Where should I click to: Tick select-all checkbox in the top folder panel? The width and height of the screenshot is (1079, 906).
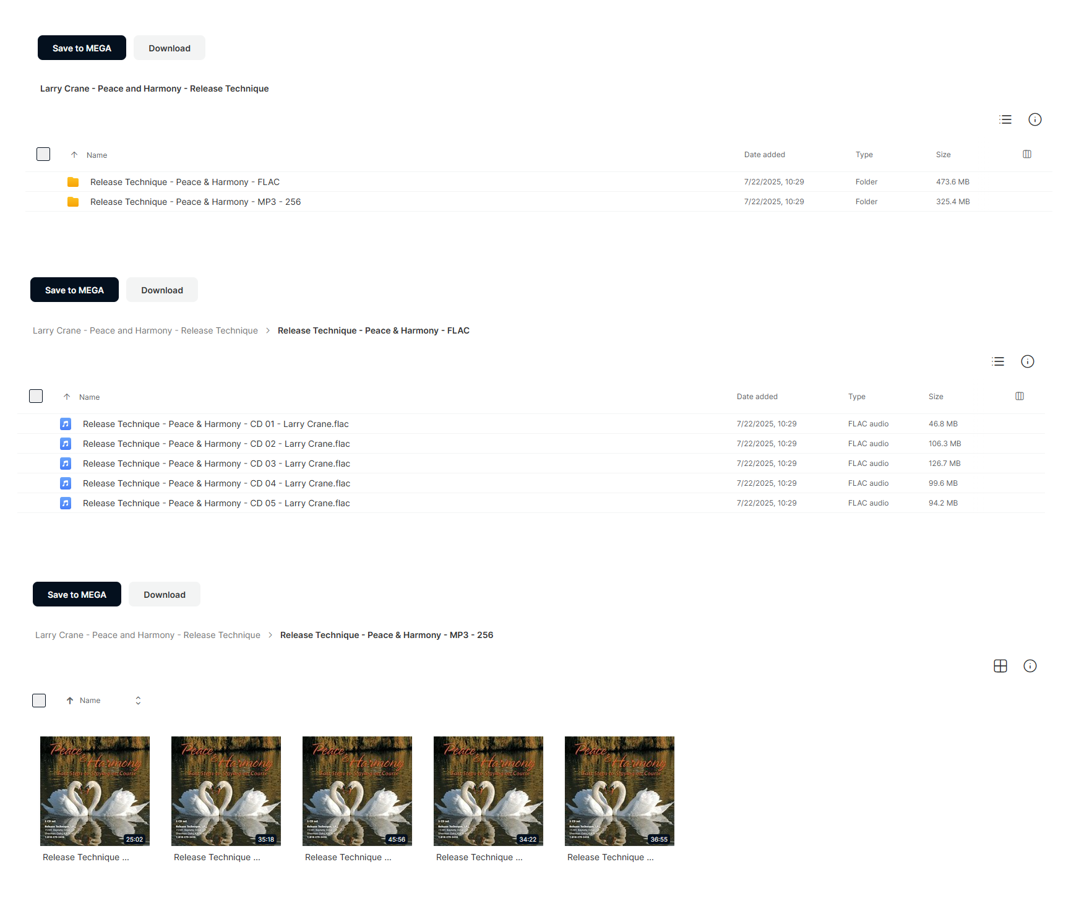[x=43, y=154]
